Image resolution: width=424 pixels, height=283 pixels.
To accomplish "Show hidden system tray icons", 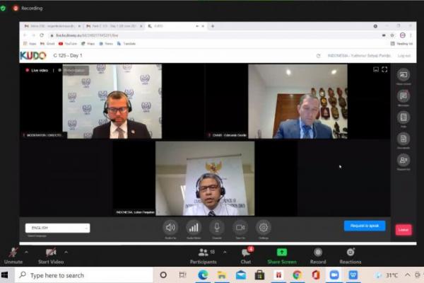I will click(408, 275).
